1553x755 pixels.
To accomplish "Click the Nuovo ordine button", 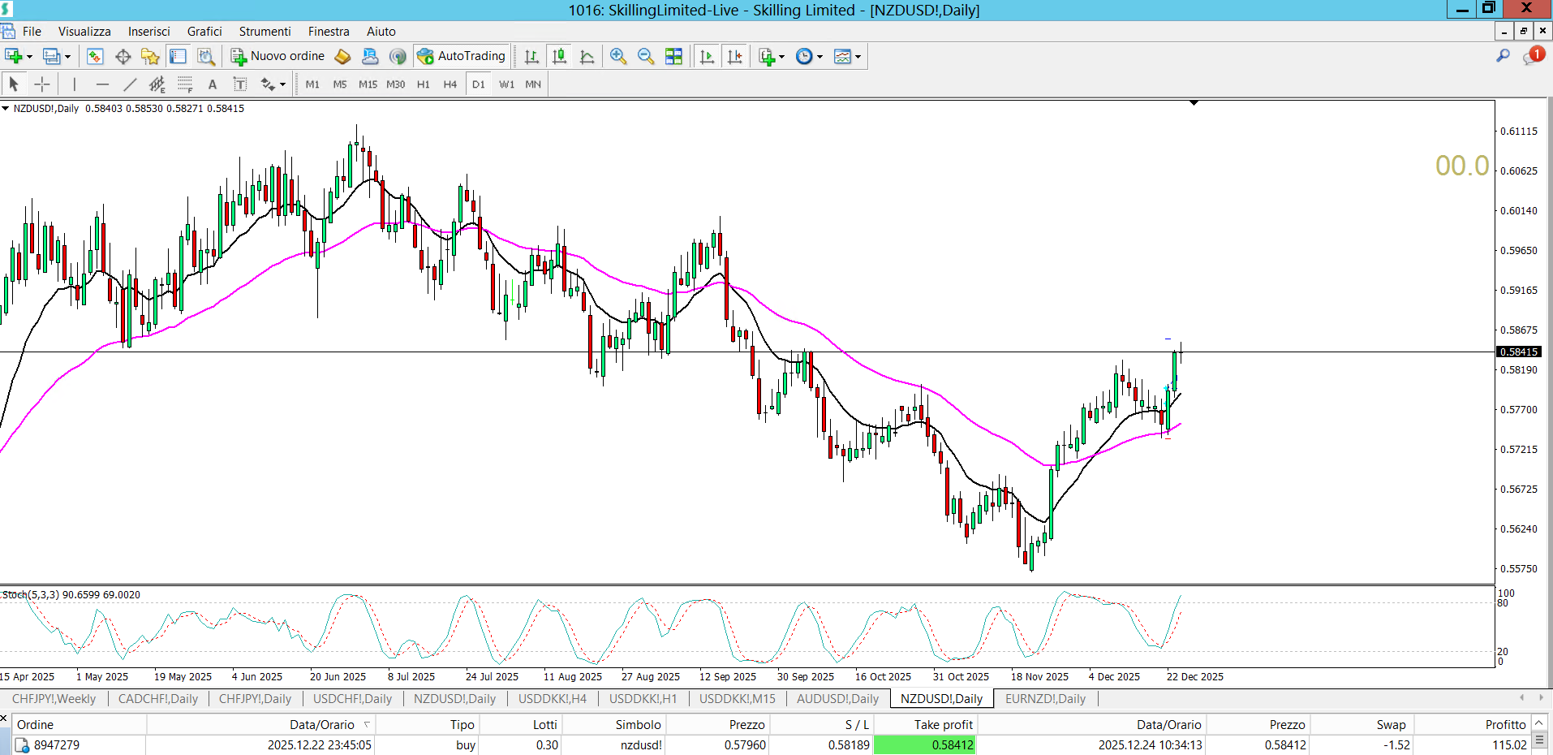I will pos(278,56).
